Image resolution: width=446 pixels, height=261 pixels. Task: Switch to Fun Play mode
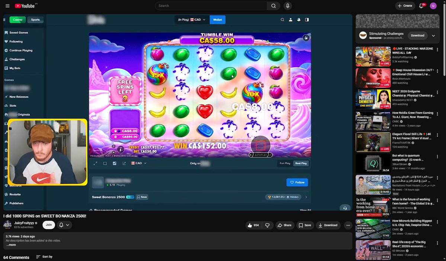pyautogui.click(x=285, y=163)
